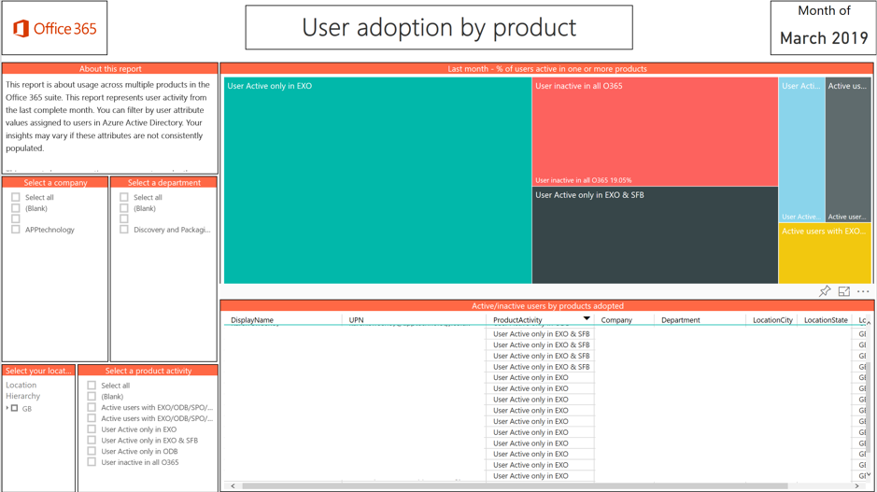This screenshot has width=877, height=492.
Task: Select teal User Active only in EXO tile
Action: point(377,180)
